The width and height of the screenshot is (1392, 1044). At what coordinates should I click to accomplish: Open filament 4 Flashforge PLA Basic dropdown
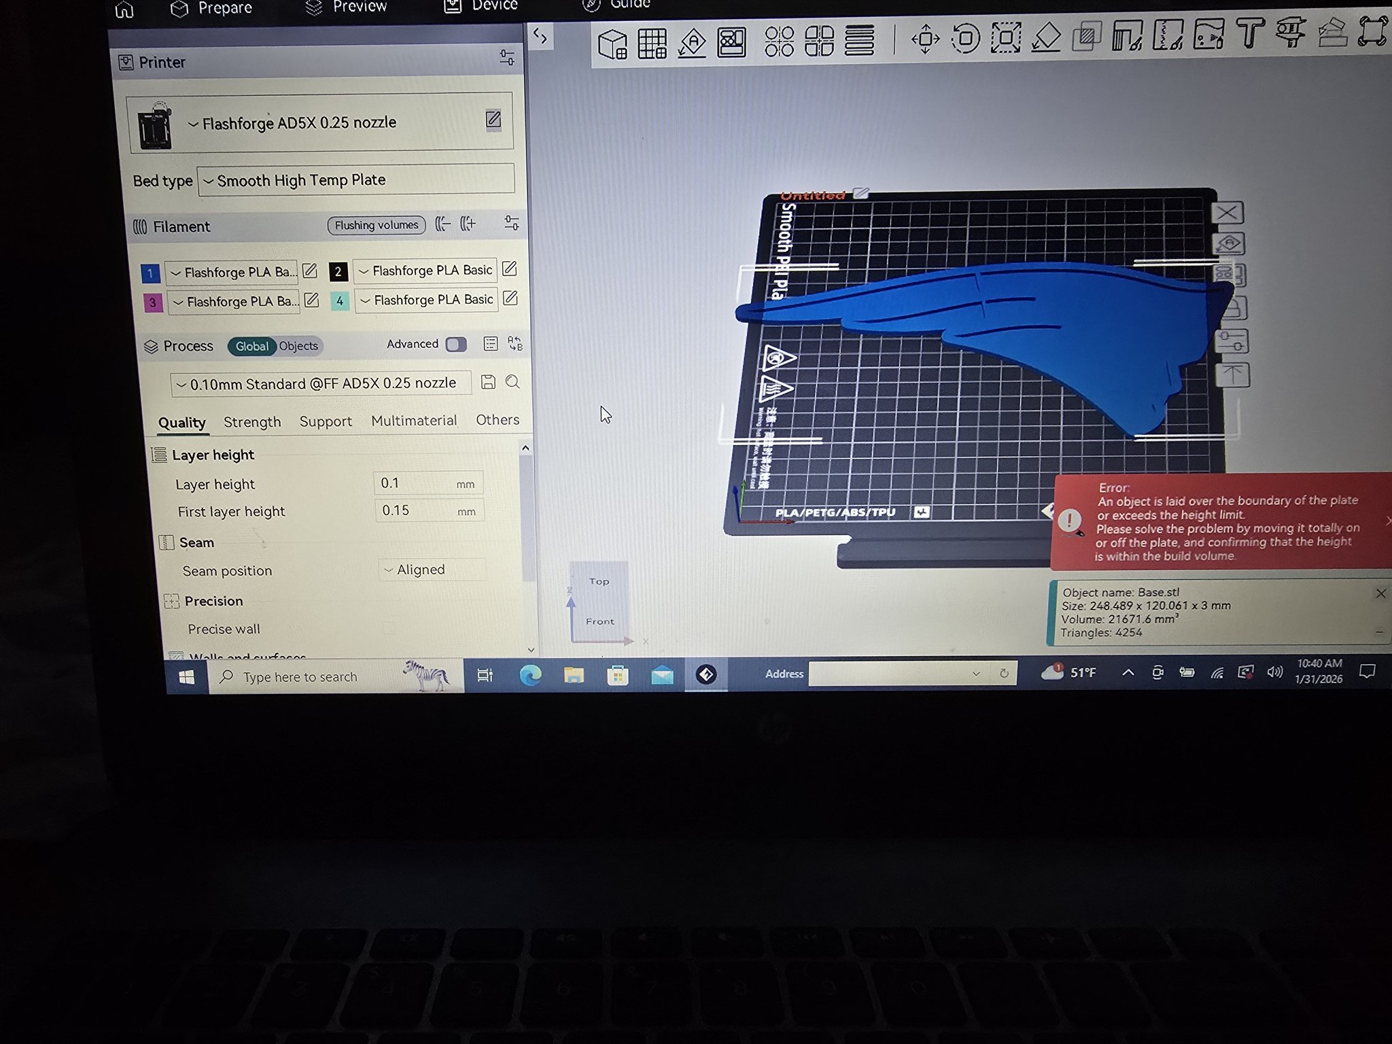pos(426,300)
